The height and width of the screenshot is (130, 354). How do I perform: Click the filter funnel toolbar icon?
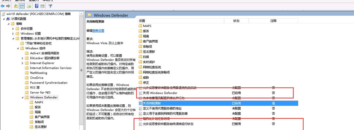coord(50,6)
